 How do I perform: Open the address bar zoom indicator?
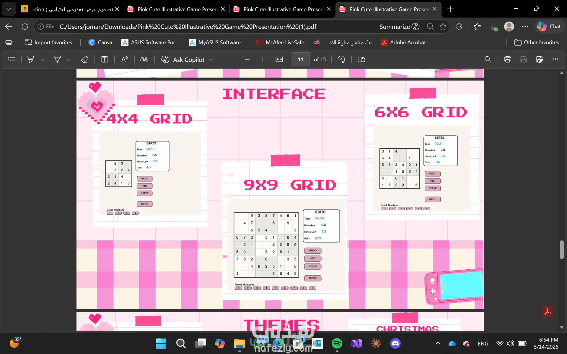(430, 27)
